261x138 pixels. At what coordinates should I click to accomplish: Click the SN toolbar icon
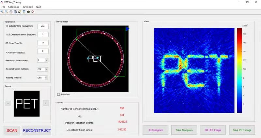(33, 12)
